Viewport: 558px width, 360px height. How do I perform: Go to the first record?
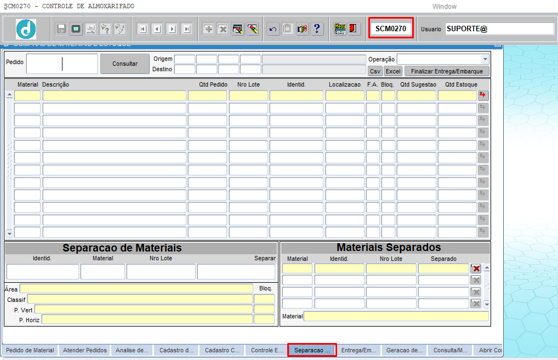pos(143,29)
